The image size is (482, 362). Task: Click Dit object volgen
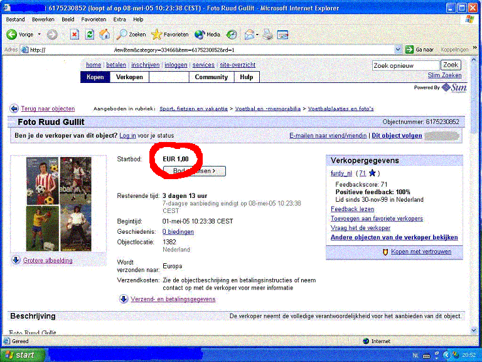[x=397, y=136]
